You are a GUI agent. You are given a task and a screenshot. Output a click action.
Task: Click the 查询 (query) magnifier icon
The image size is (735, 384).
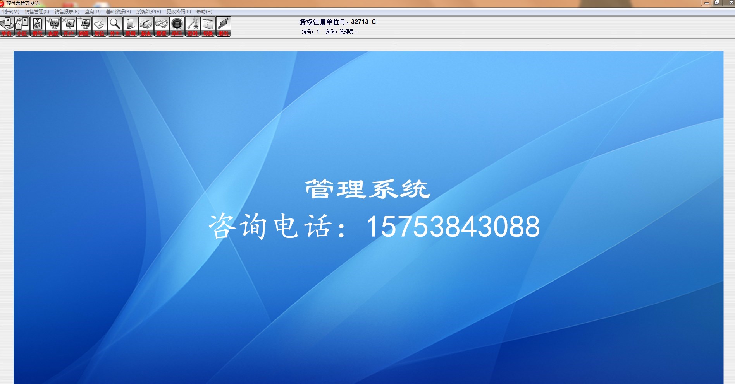pos(130,25)
